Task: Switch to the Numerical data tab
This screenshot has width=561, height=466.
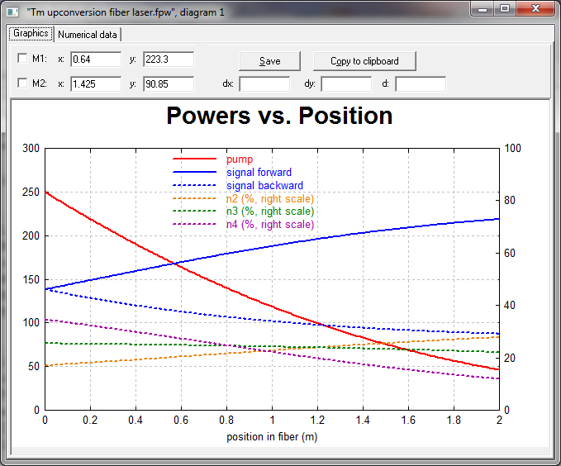Action: [x=88, y=35]
